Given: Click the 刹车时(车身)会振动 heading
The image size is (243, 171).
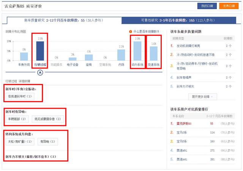Looking at the screenshot, I should (x=21, y=89).
